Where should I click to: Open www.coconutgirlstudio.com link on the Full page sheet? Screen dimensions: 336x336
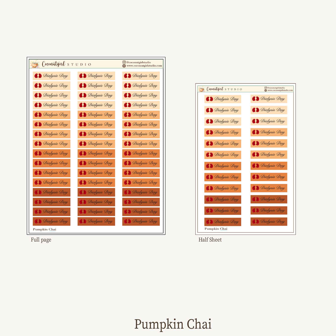(144, 66)
